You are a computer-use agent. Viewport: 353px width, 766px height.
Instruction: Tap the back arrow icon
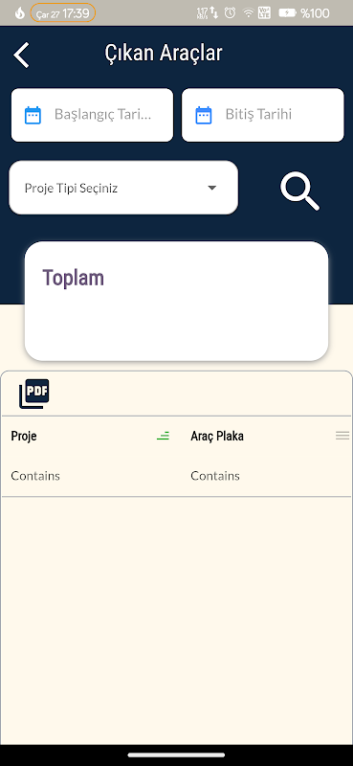point(21,55)
